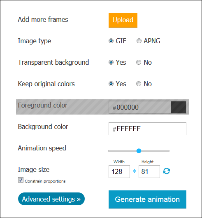Choose No for Keep original colors
202x218 pixels.
[139, 84]
